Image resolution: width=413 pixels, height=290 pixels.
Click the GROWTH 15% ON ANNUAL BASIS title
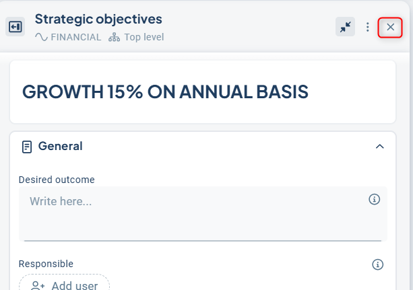[x=165, y=92]
